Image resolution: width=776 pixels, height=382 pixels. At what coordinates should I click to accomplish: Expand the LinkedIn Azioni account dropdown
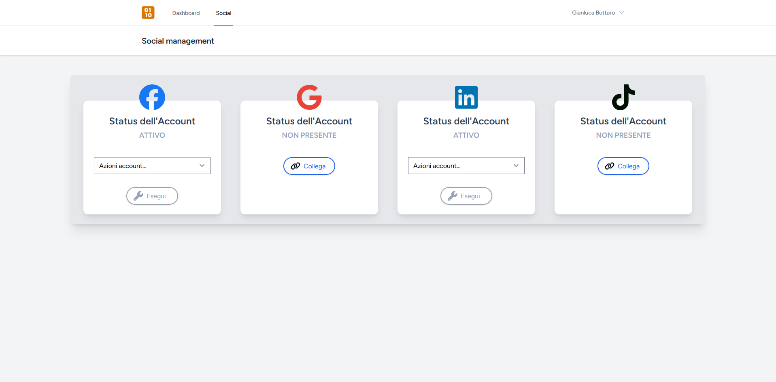pyautogui.click(x=466, y=166)
